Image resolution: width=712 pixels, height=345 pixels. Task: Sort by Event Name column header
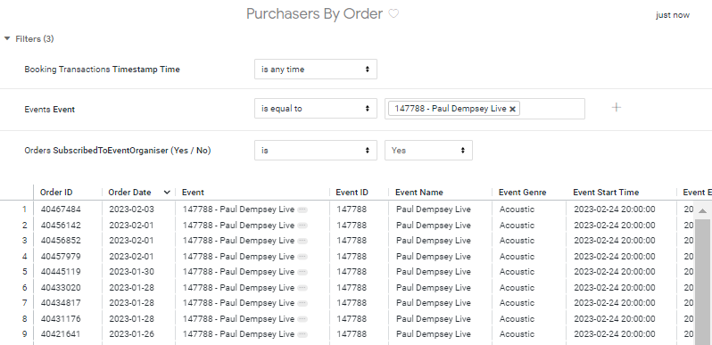point(418,193)
